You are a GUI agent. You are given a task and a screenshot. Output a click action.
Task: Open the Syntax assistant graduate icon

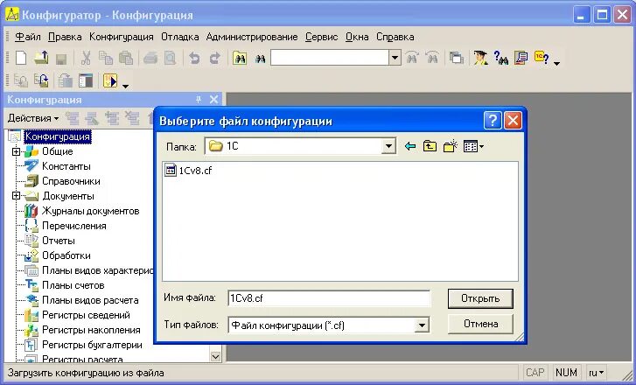480,58
